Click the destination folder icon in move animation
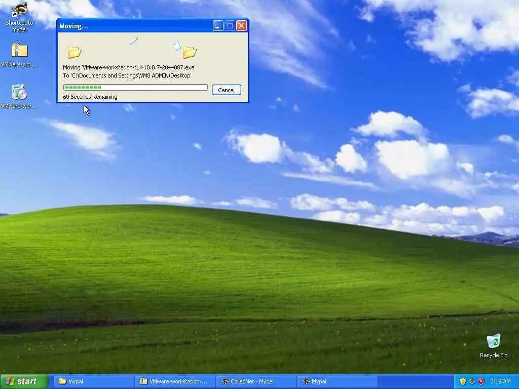 [x=190, y=52]
